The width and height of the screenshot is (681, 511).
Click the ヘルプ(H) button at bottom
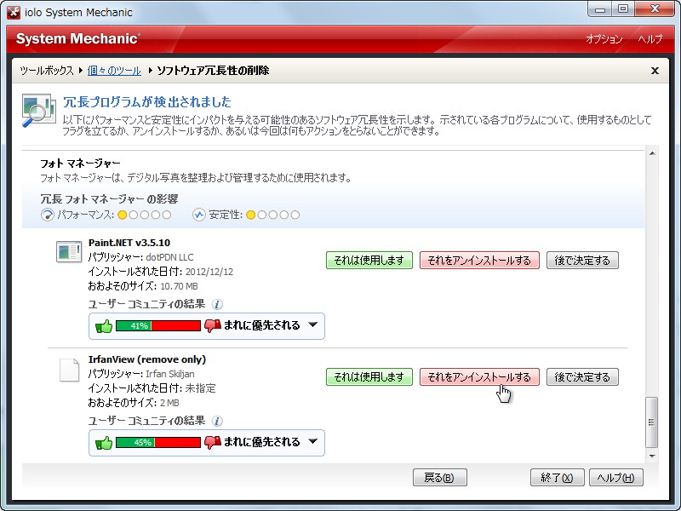pyautogui.click(x=615, y=478)
